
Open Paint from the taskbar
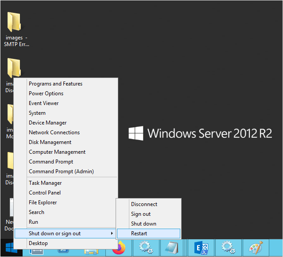tap(256, 247)
